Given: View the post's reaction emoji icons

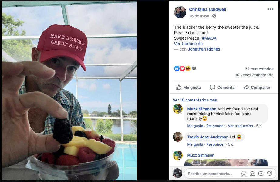Looking at the screenshot, I should click(182, 69).
